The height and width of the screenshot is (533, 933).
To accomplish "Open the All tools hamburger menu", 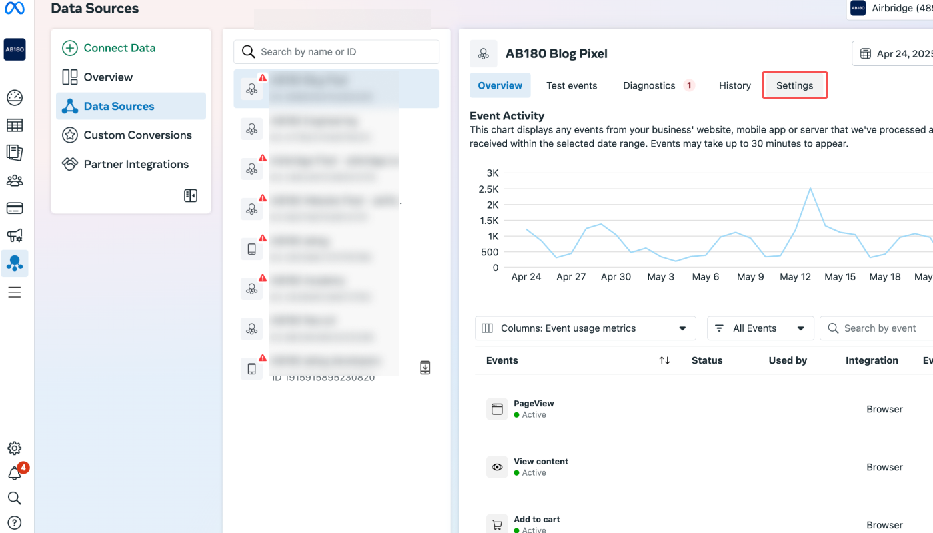I will [15, 292].
